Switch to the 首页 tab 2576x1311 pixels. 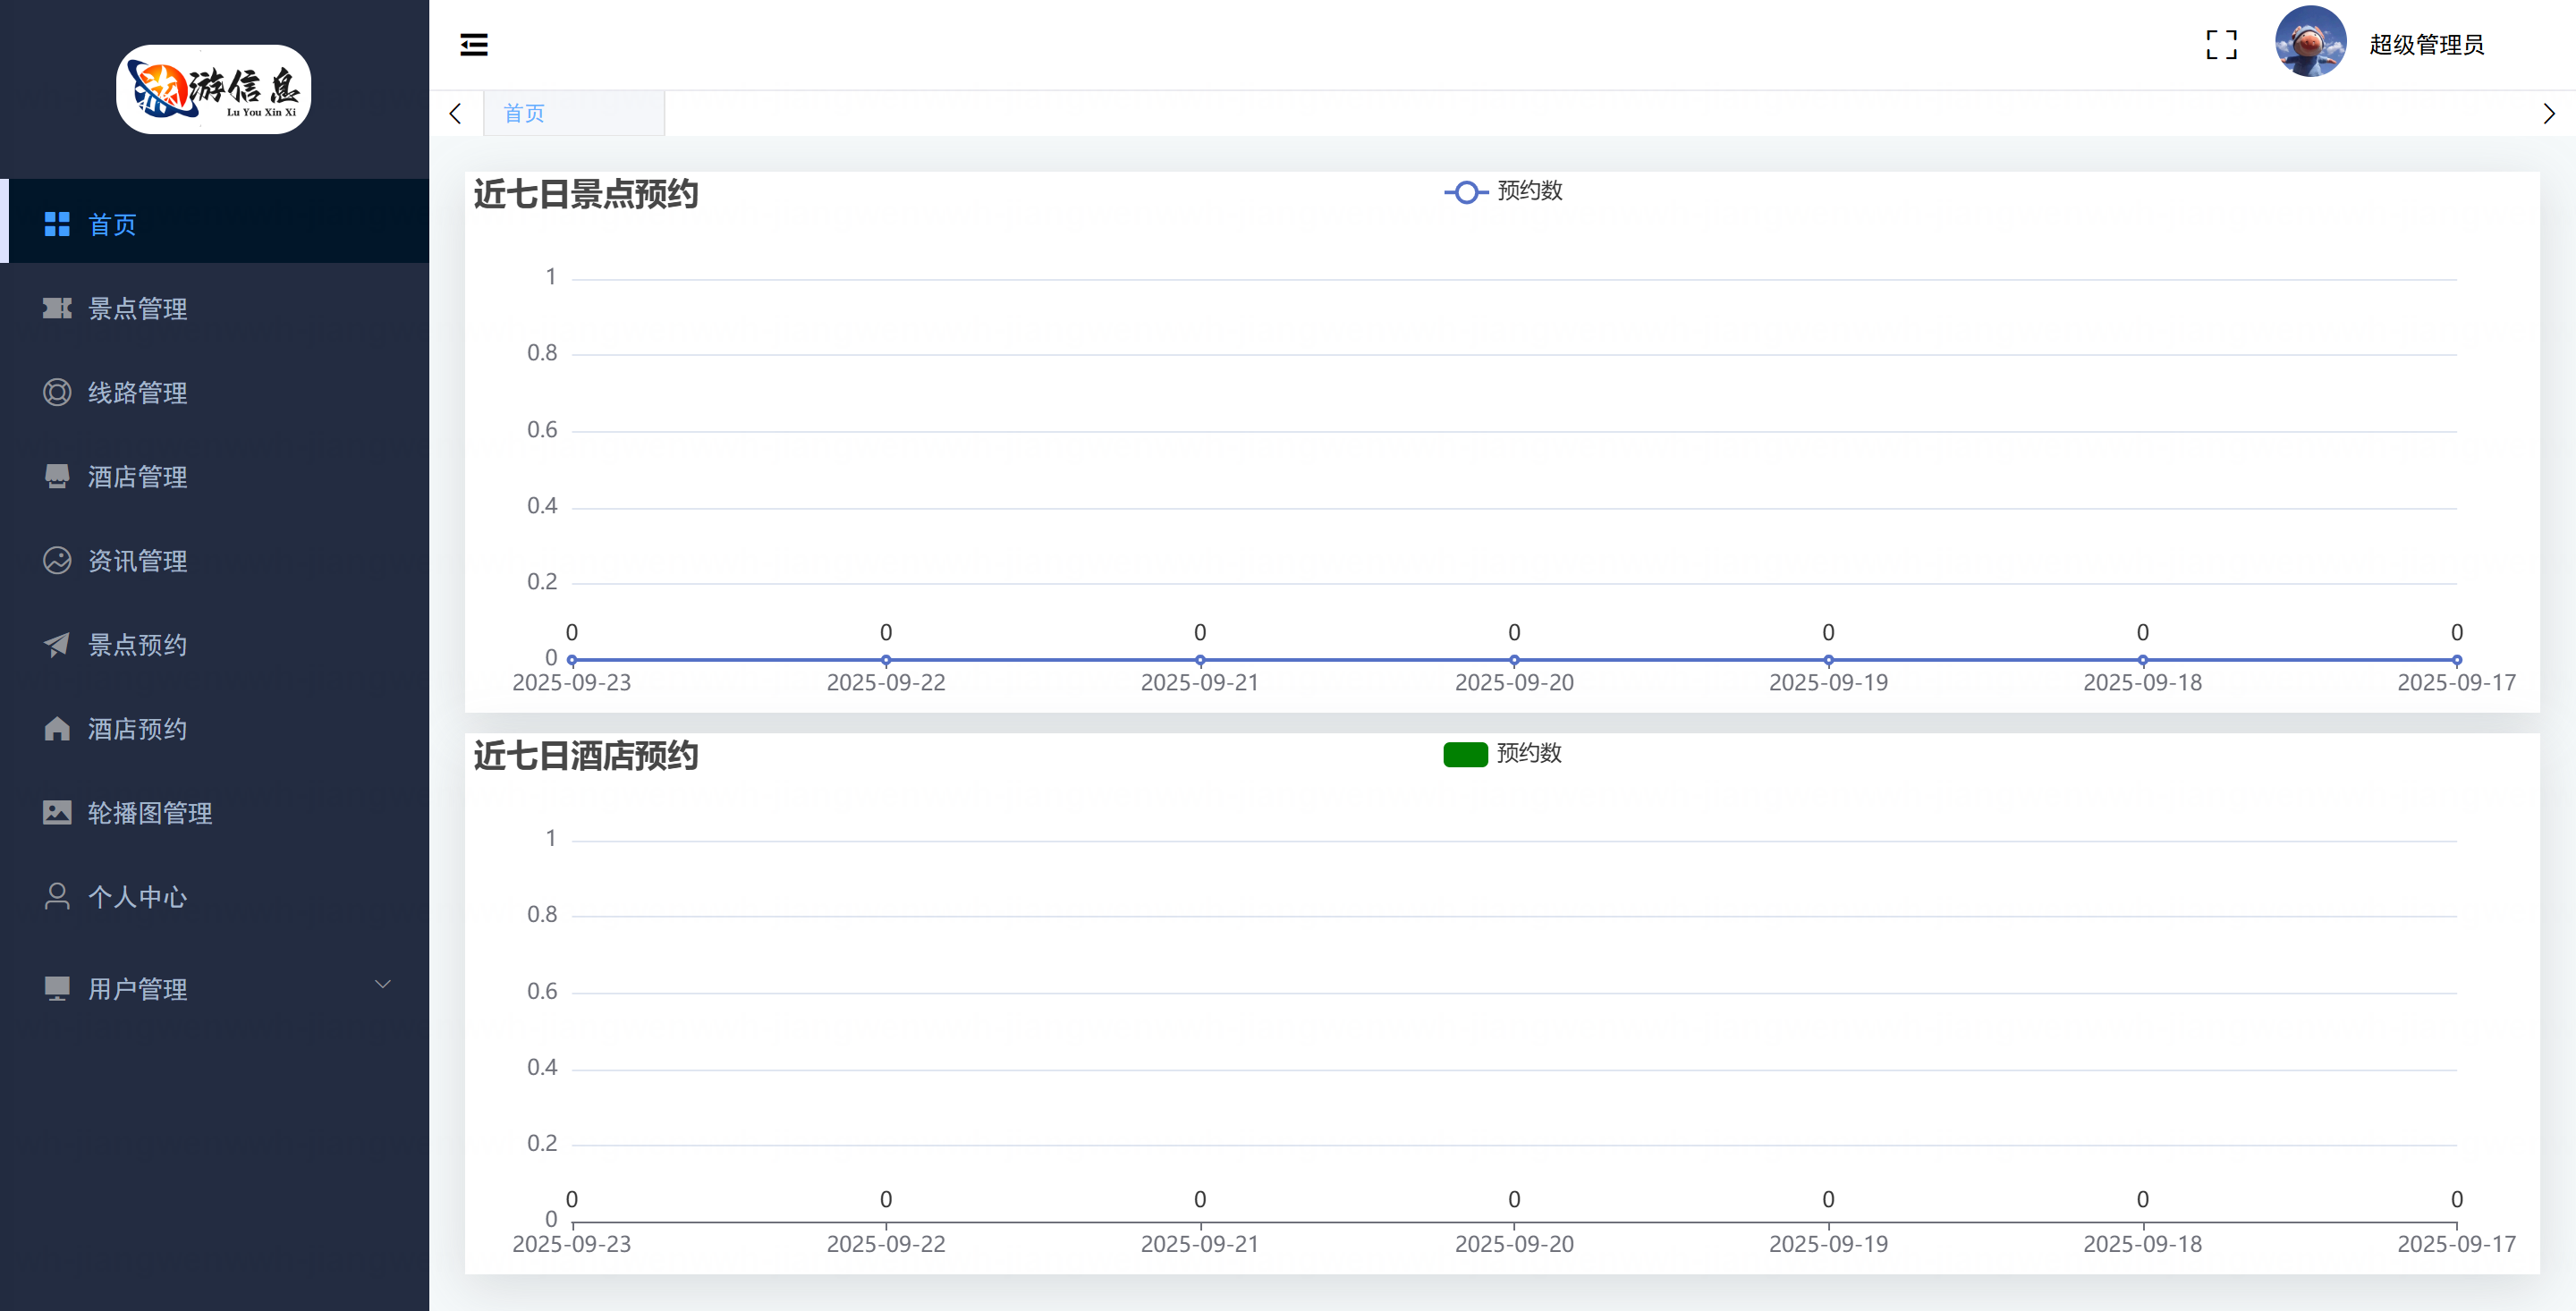(524, 113)
